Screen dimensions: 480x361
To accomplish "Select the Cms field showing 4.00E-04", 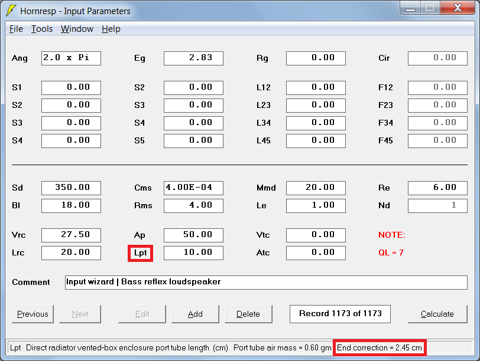I will [x=193, y=188].
